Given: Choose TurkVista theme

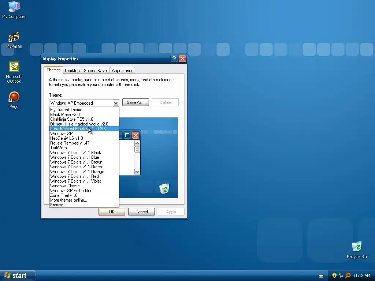Looking at the screenshot, I should coord(84,148).
